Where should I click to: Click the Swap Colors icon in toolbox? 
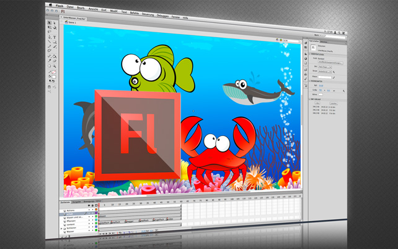tap(53, 81)
